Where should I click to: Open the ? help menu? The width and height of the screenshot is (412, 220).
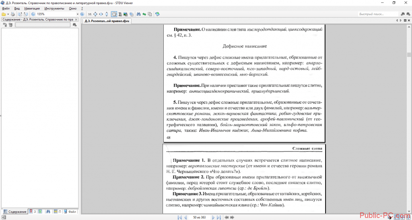(82, 8)
